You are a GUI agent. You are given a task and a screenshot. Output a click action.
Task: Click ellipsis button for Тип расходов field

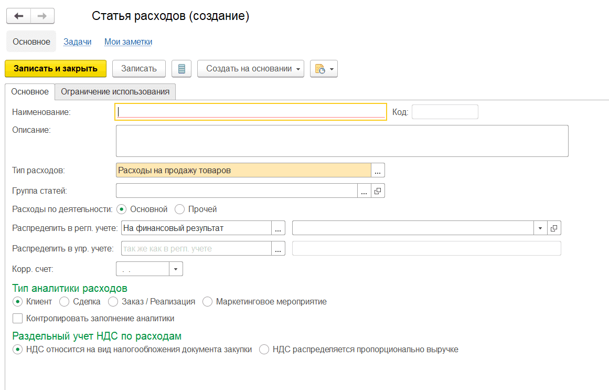click(378, 171)
